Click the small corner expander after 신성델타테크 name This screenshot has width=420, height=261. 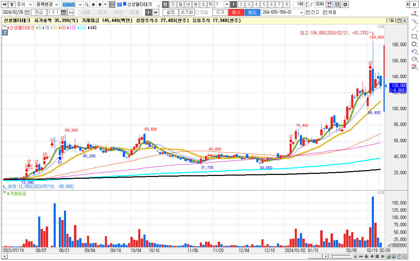[158, 6]
